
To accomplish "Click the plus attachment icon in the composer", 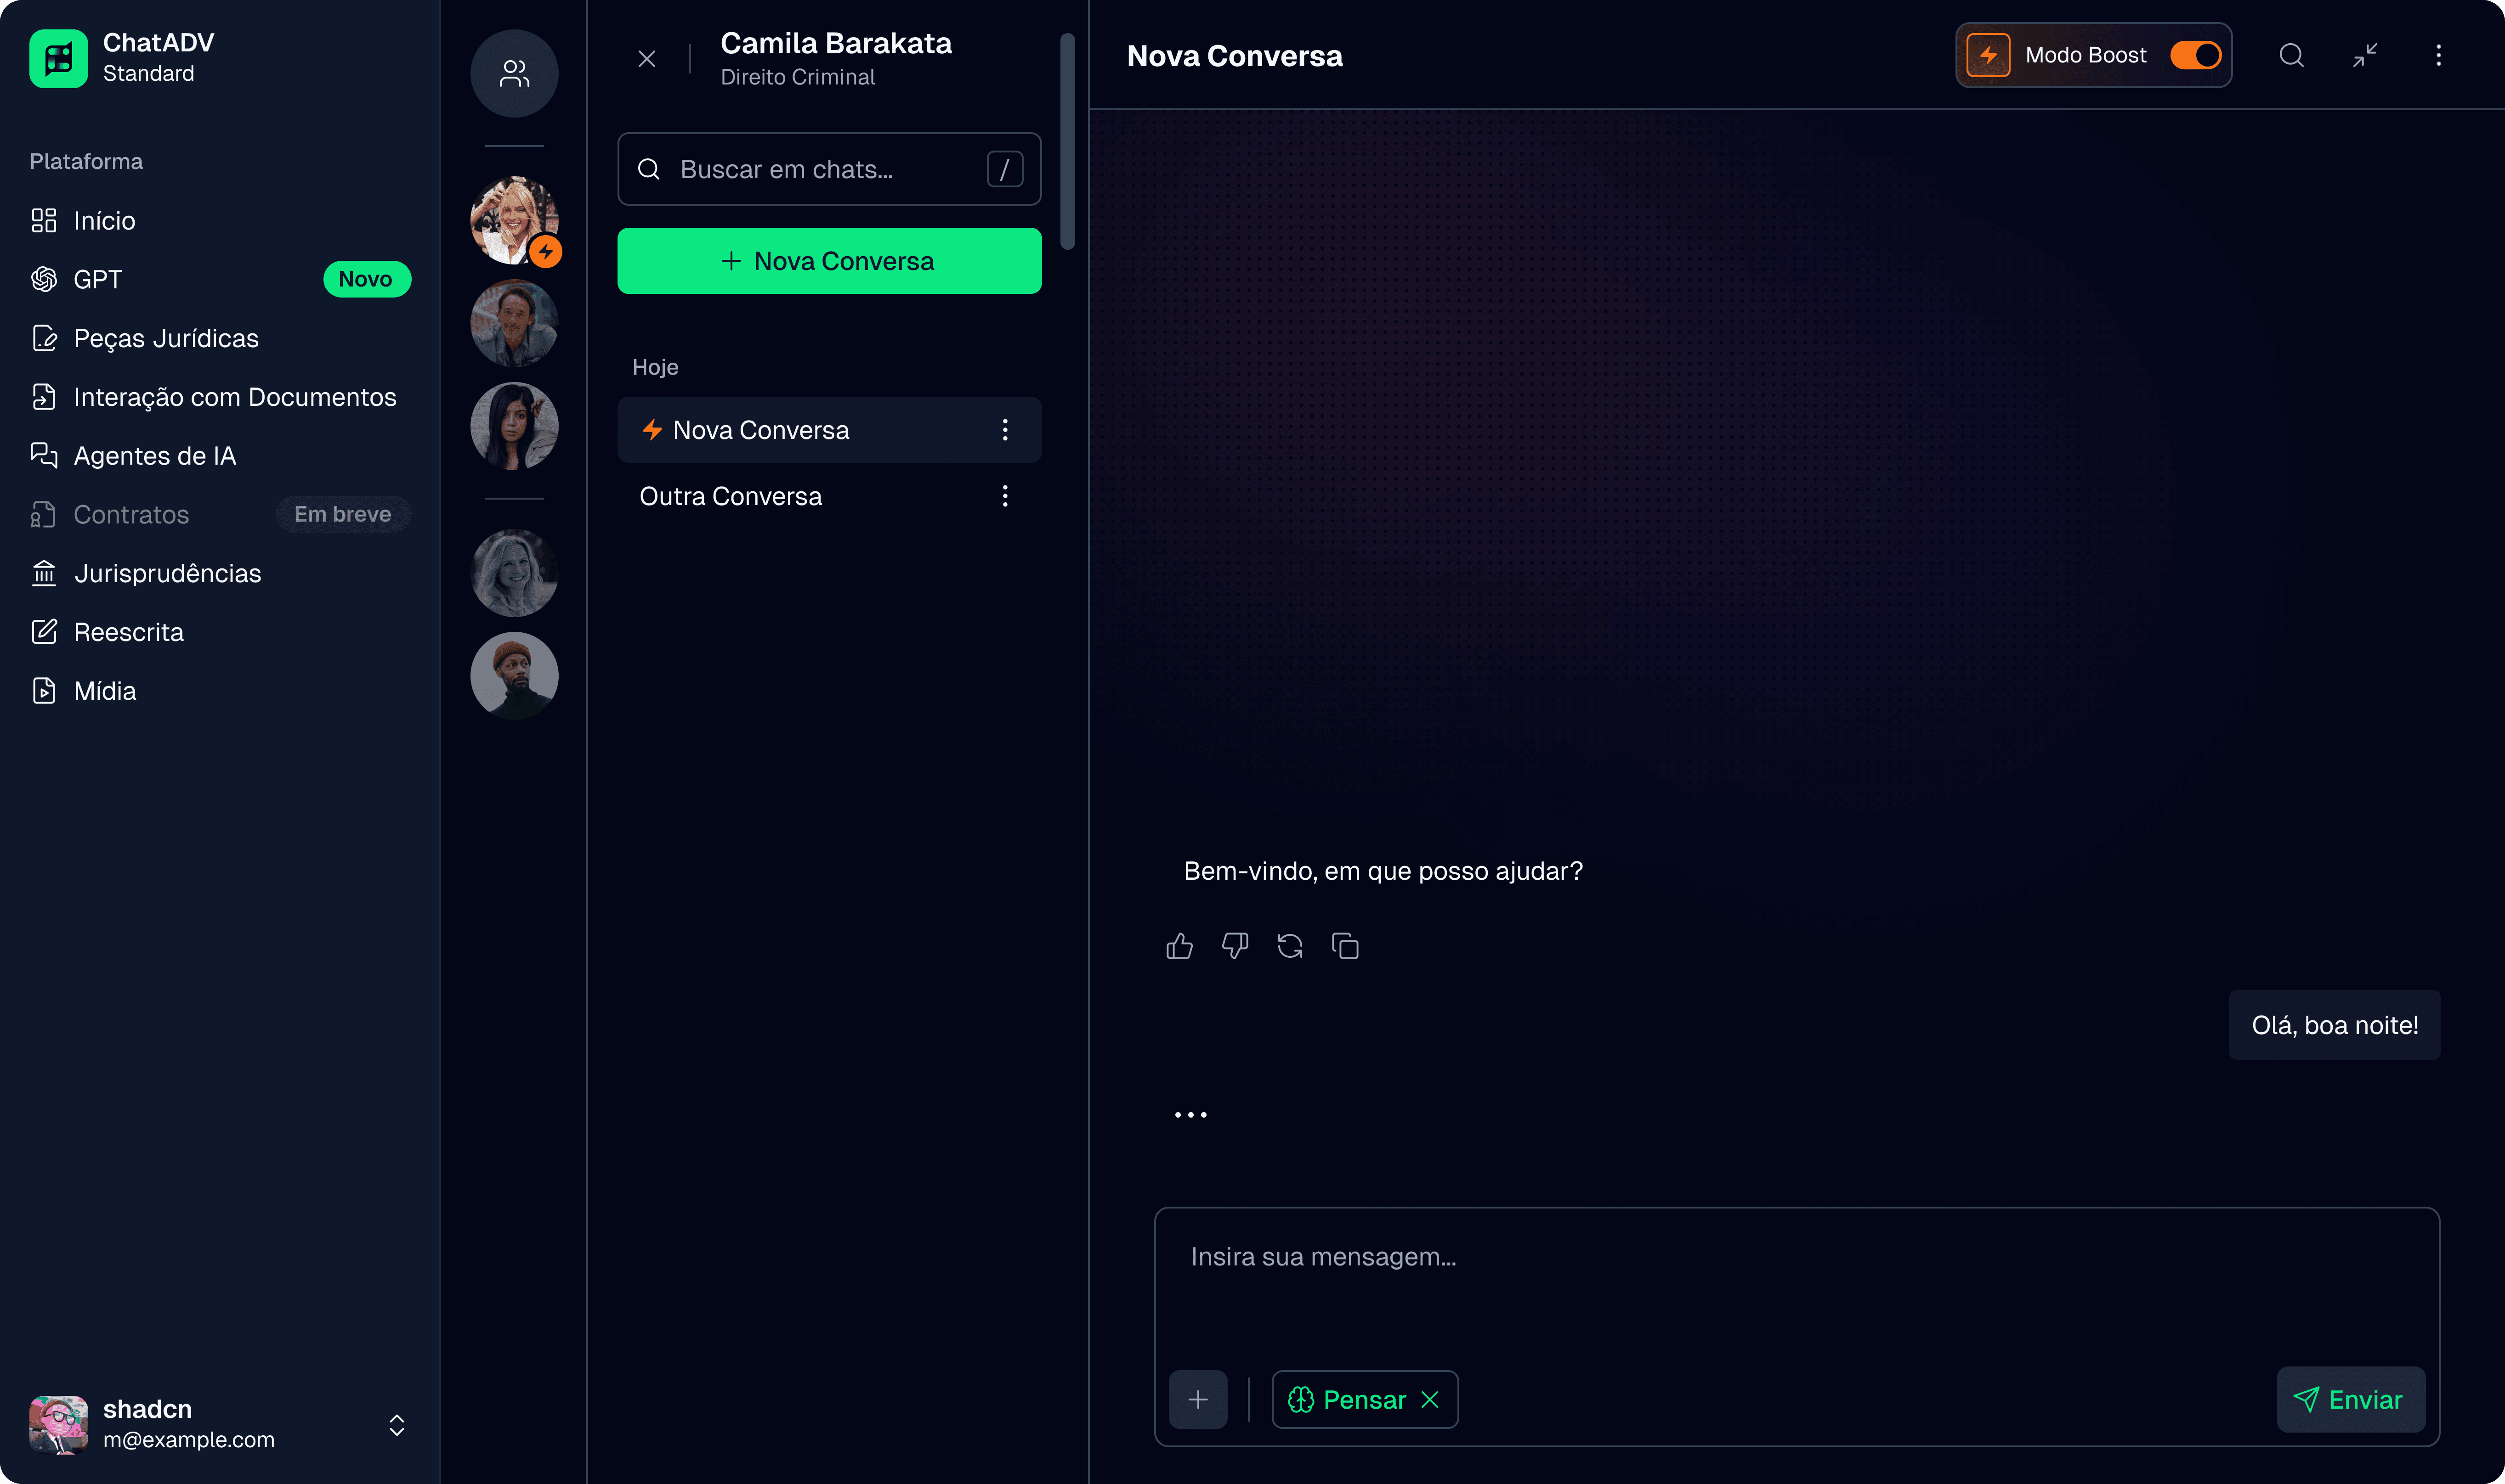I will click(1197, 1400).
